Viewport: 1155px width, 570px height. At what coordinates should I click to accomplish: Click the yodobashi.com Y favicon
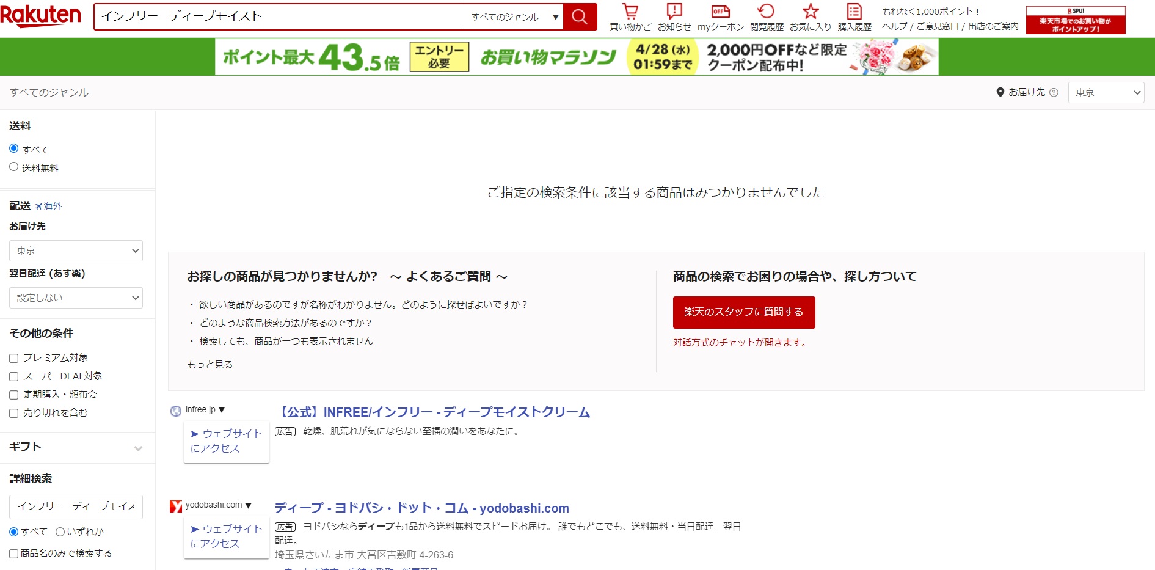(176, 506)
